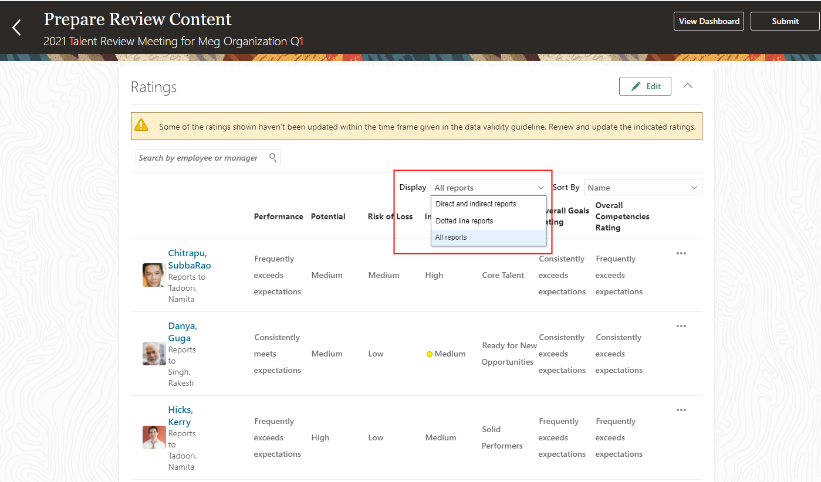821x482 pixels.
Task: Click the search magnifier icon
Action: click(273, 158)
